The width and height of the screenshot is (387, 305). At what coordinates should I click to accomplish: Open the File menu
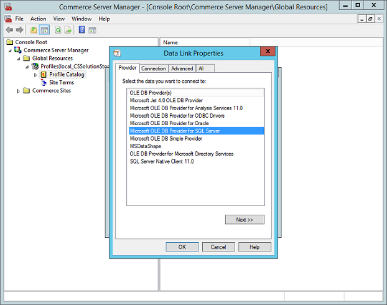(19, 19)
